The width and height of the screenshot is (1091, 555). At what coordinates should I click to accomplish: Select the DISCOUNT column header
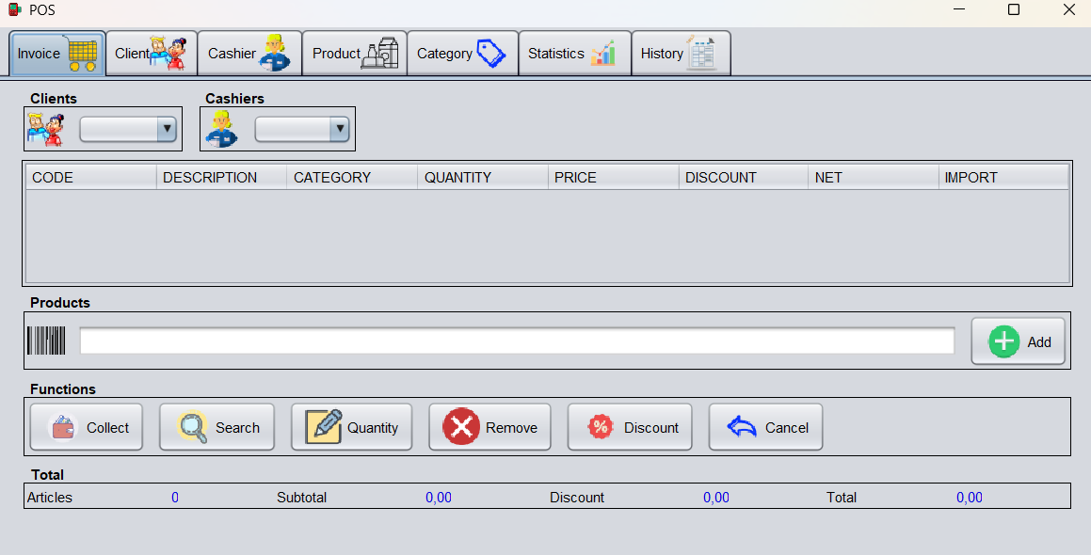click(743, 178)
